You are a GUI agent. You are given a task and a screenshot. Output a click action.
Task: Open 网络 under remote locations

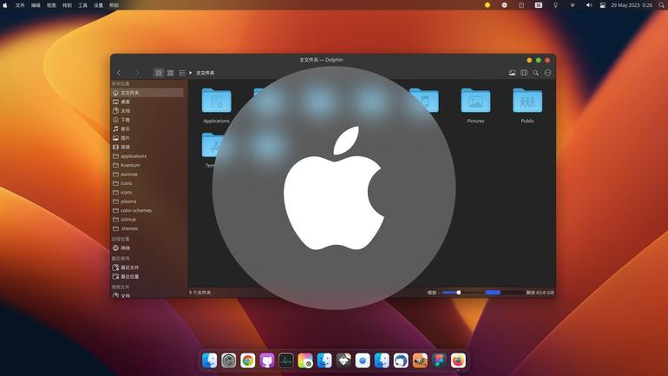click(x=147, y=247)
